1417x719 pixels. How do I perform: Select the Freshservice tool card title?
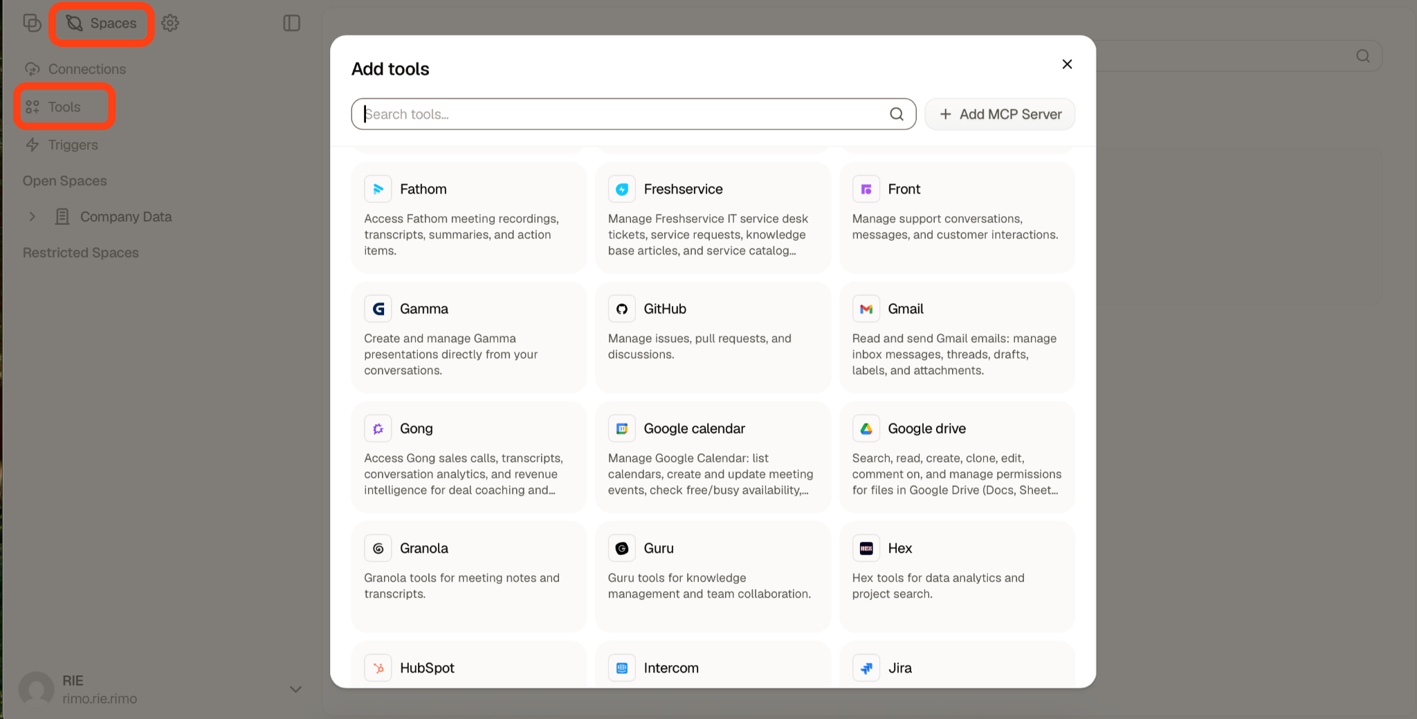pos(683,189)
